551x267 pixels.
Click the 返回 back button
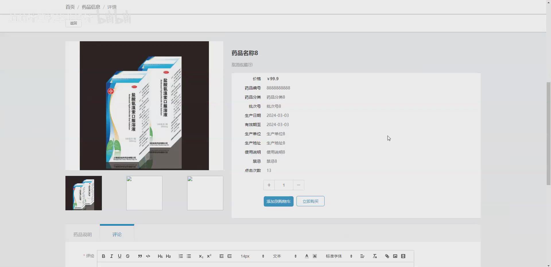[x=73, y=23]
